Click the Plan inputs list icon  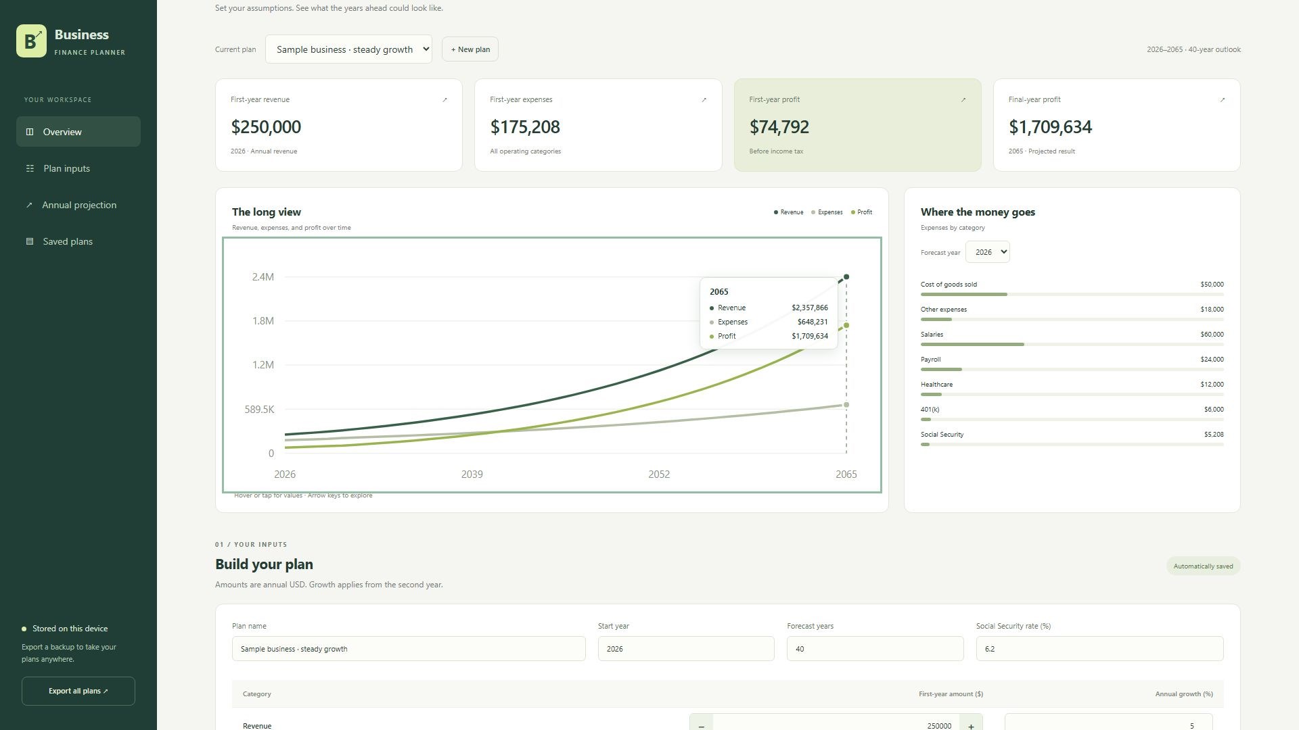click(x=30, y=168)
